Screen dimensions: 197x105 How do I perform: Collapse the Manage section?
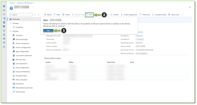[11, 23]
